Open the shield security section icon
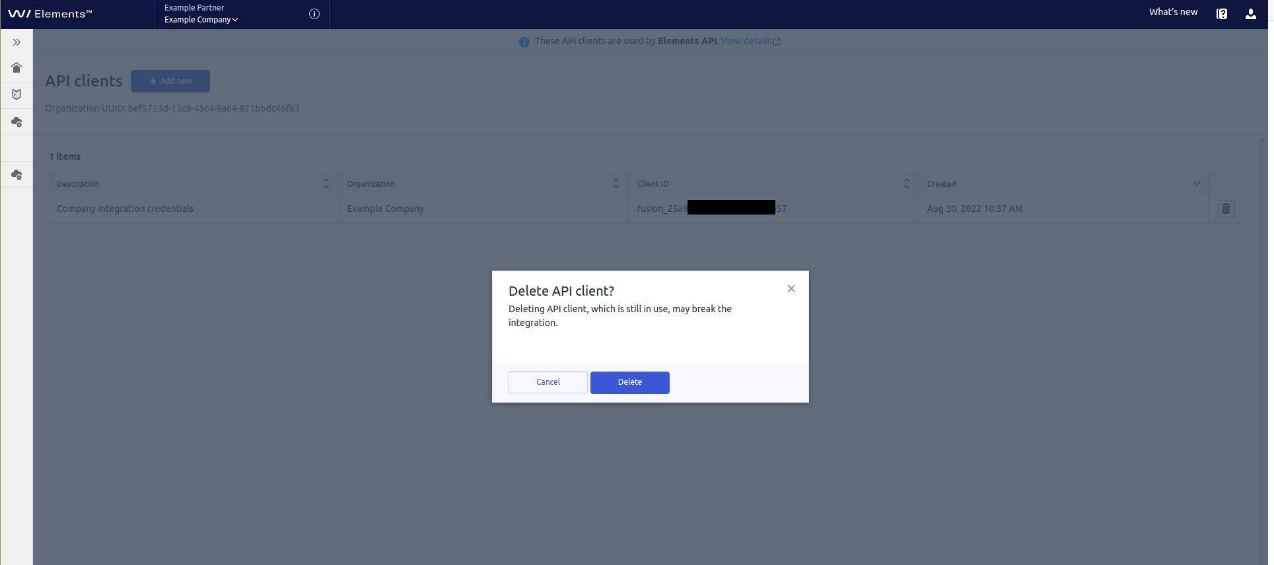 click(17, 94)
